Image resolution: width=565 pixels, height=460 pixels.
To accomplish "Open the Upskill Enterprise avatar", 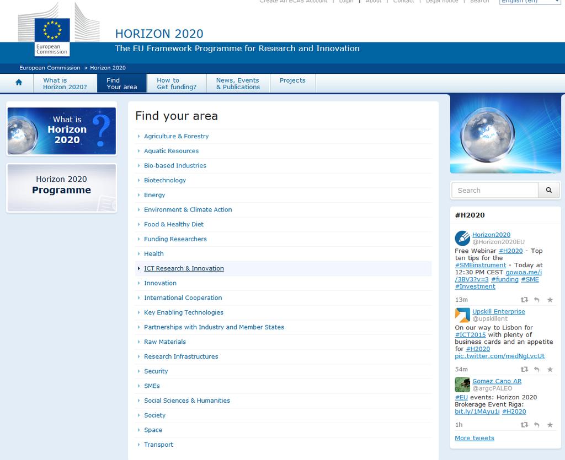I will click(462, 315).
